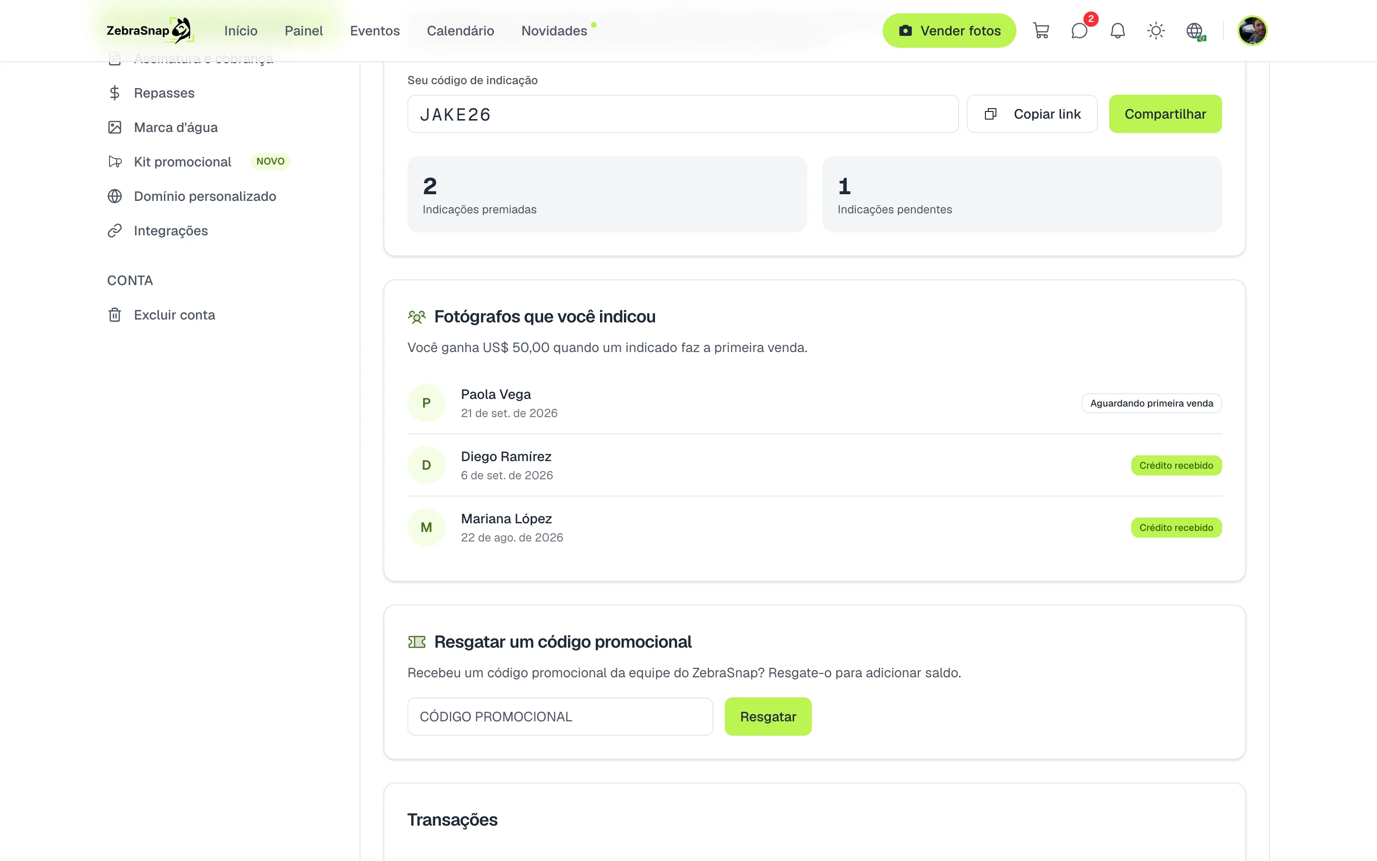Viewport: 1377px width, 861px height.
Task: Click Diego Ramírez's Crédito recebido badge
Action: [1176, 465]
